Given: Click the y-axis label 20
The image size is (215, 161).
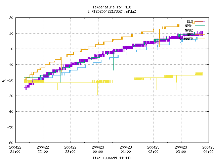Looking at the screenshot, I should 11,18.
